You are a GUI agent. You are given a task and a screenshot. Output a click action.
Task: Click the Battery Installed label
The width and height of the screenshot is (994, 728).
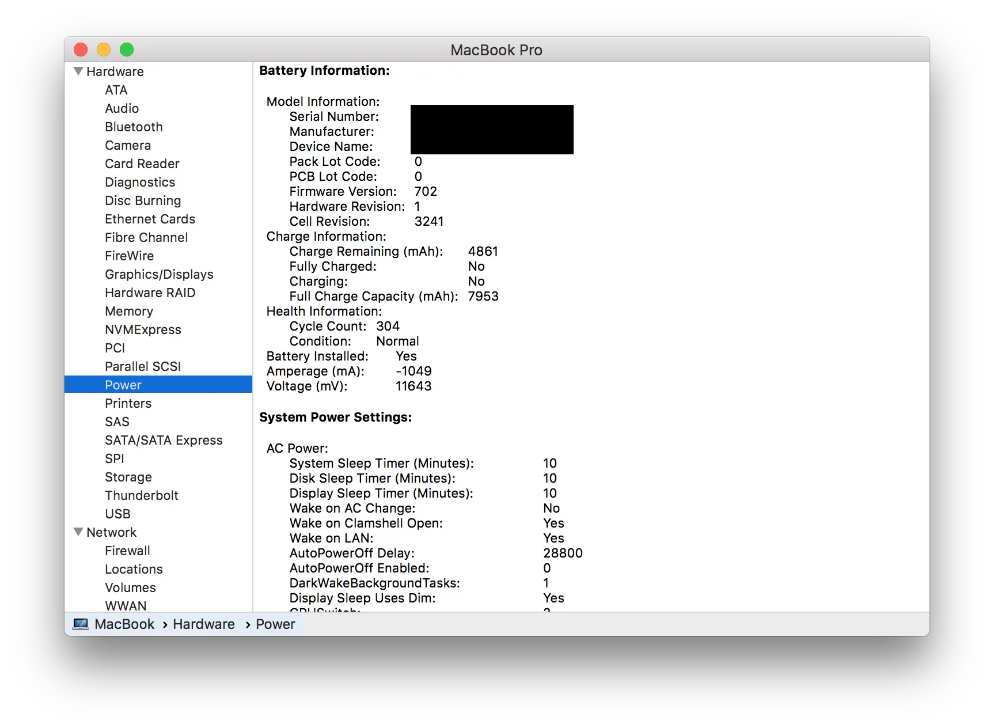(317, 356)
